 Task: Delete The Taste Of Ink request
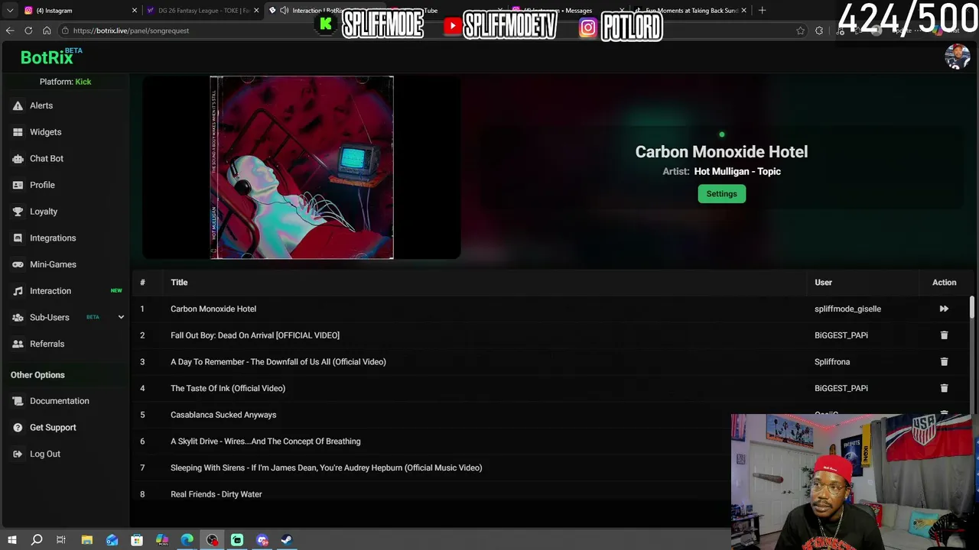pos(944,388)
